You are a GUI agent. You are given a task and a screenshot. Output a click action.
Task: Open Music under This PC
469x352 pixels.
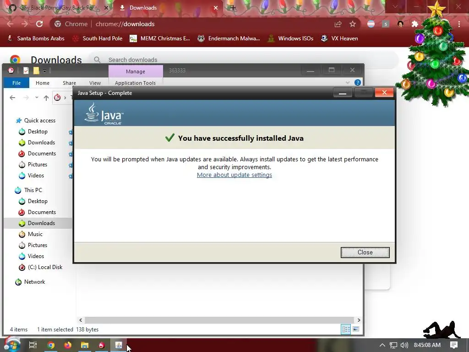35,234
